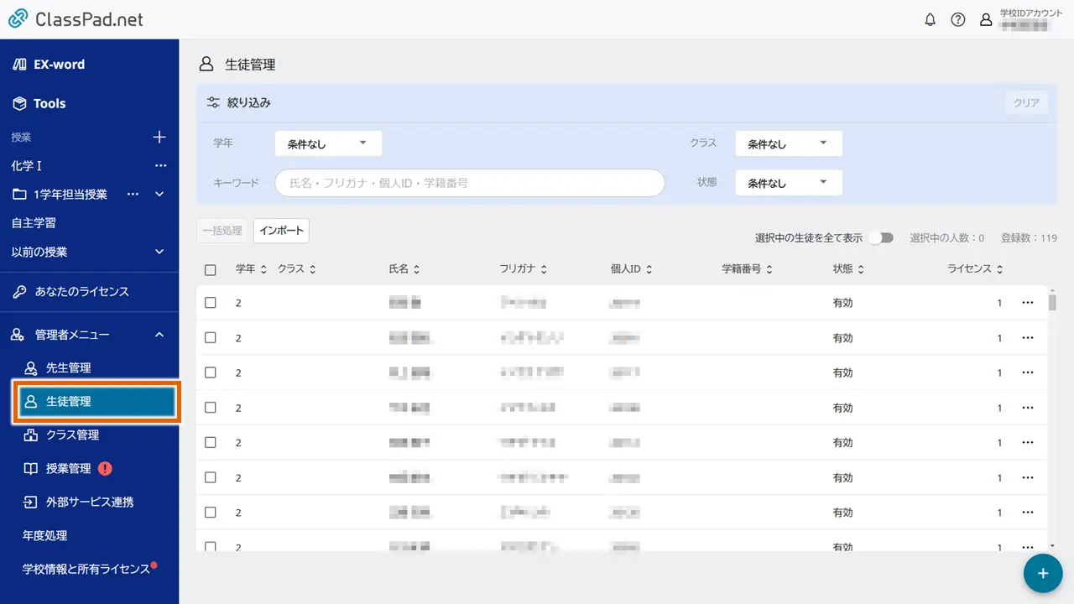Sort the table by フリガナ column
Viewport: 1074px width, 604px height.
tap(521, 268)
